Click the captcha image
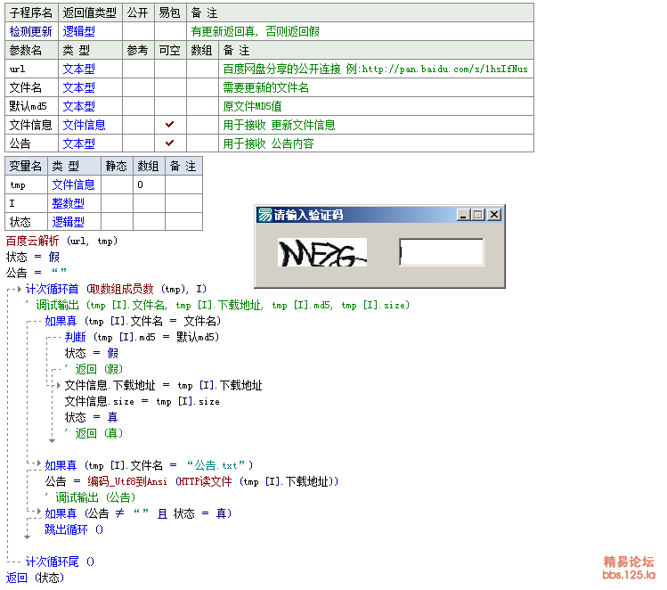Image resolution: width=667 pixels, height=590 pixels. 322,252
